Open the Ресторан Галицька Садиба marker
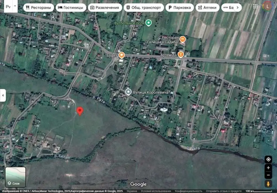 coord(183,39)
